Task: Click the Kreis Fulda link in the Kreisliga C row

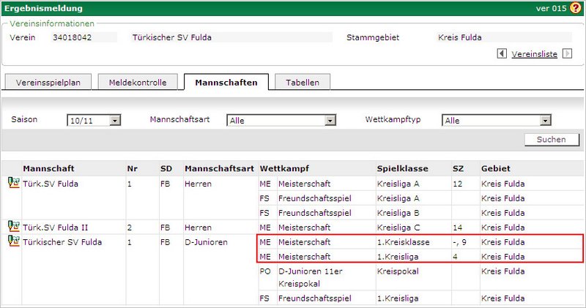Action: (503, 228)
